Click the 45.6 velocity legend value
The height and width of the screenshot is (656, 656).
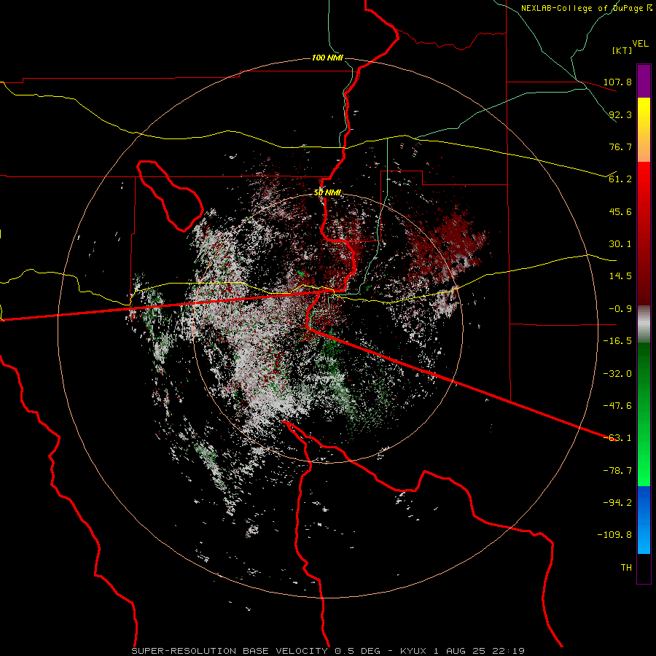coord(620,211)
